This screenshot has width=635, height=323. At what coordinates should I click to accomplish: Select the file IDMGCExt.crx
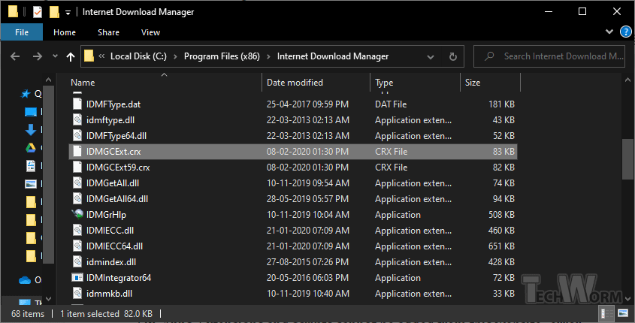click(x=293, y=152)
